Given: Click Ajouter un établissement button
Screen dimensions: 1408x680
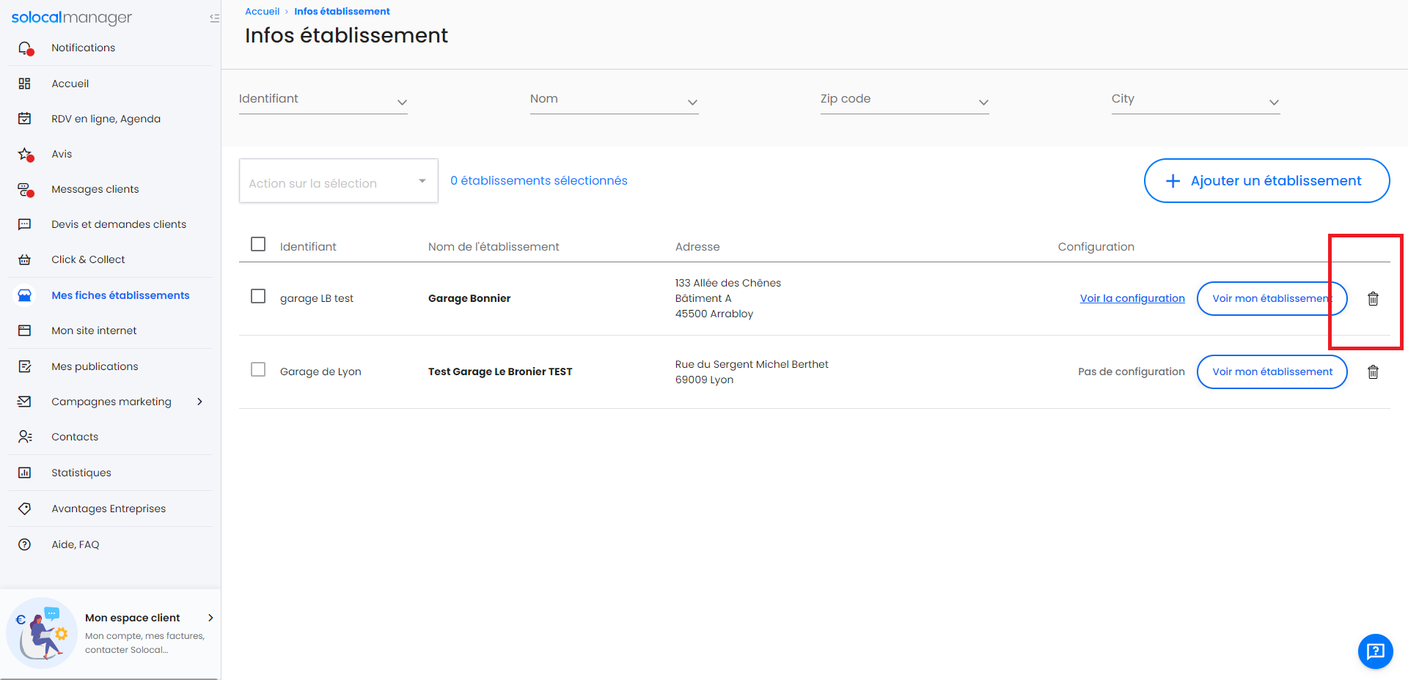Looking at the screenshot, I should click(x=1266, y=181).
